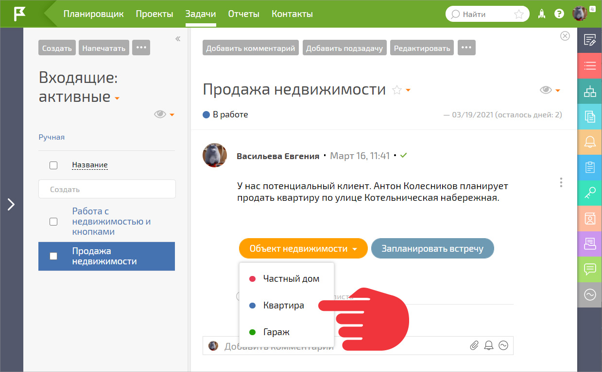The image size is (602, 372).
Task: Open the comment's vertical three-dot menu
Action: point(561,182)
